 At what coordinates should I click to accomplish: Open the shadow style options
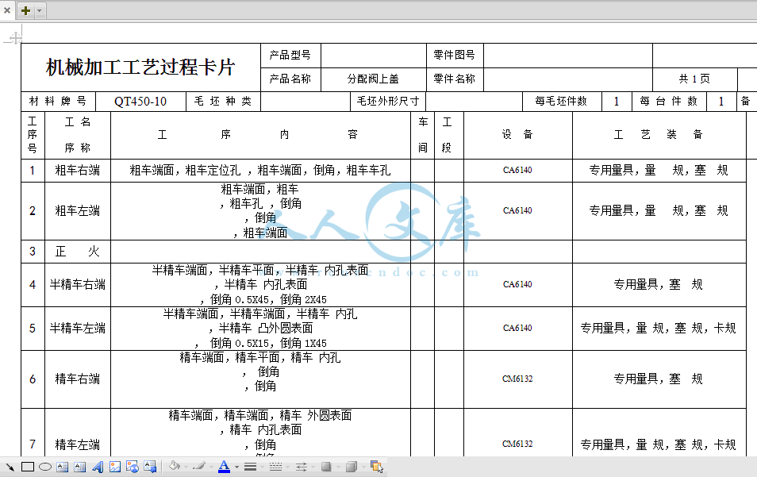point(326,467)
